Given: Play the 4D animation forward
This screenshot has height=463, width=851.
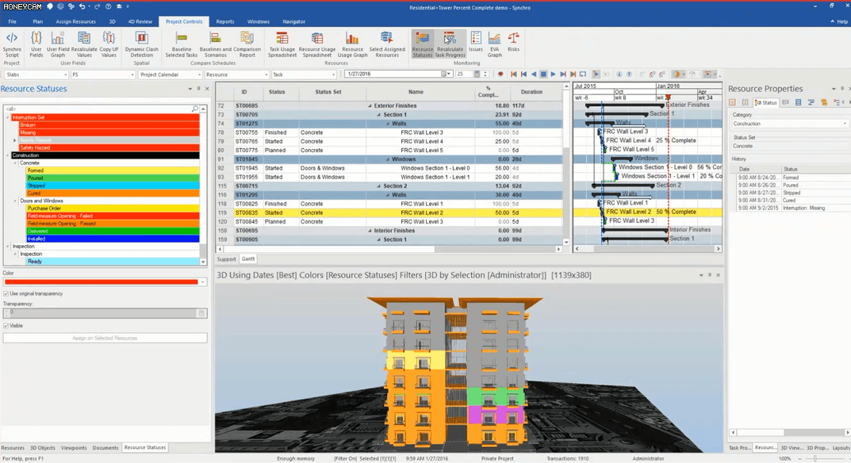Looking at the screenshot, I should click(x=553, y=75).
